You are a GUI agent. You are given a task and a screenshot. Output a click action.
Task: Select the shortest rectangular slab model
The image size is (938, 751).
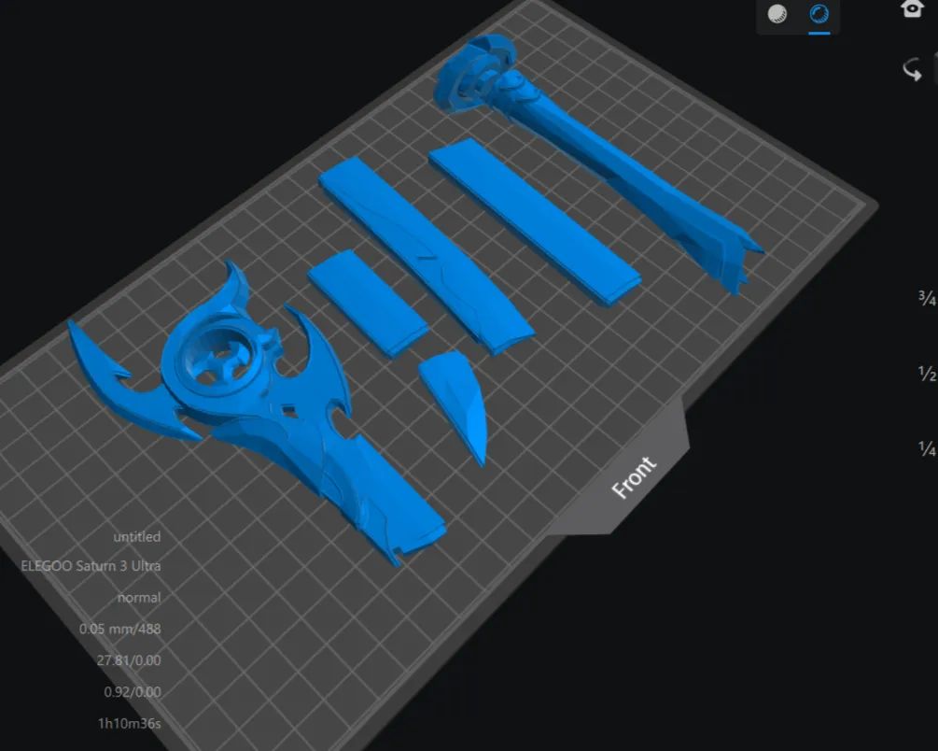pyautogui.click(x=367, y=303)
